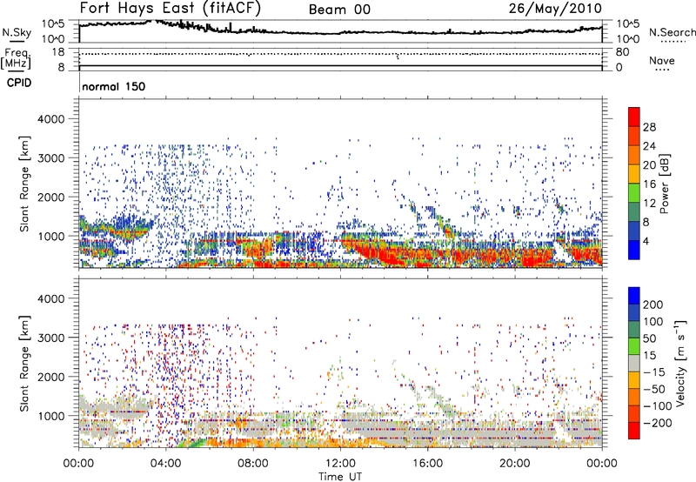Click "3000" tick on the velocity panel
This screenshot has width=696, height=482.
tap(51, 338)
